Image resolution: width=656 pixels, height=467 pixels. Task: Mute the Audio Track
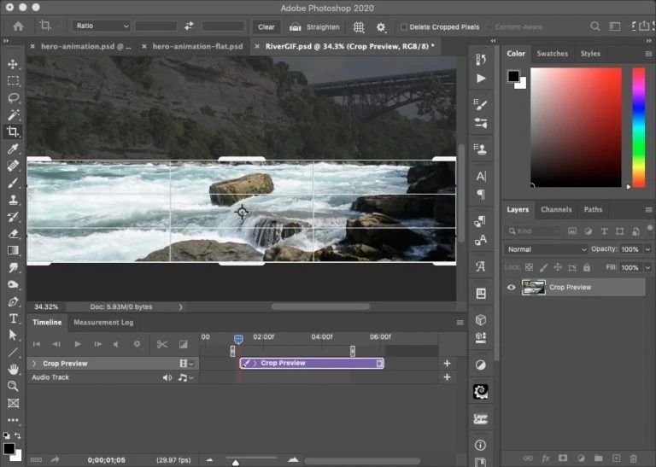pyautogui.click(x=167, y=377)
